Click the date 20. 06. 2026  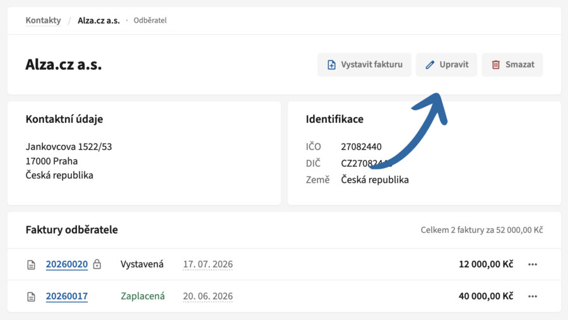[x=208, y=296]
